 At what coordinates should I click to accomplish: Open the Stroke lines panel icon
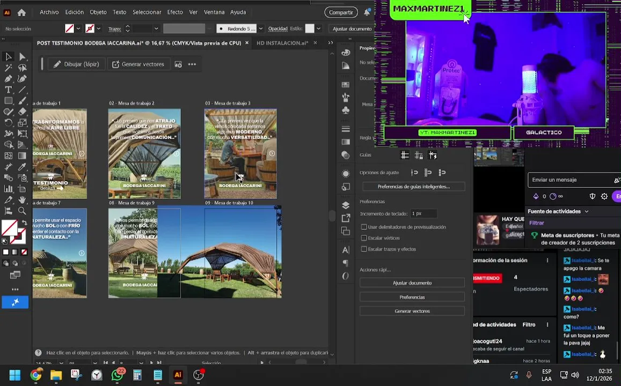click(x=346, y=129)
